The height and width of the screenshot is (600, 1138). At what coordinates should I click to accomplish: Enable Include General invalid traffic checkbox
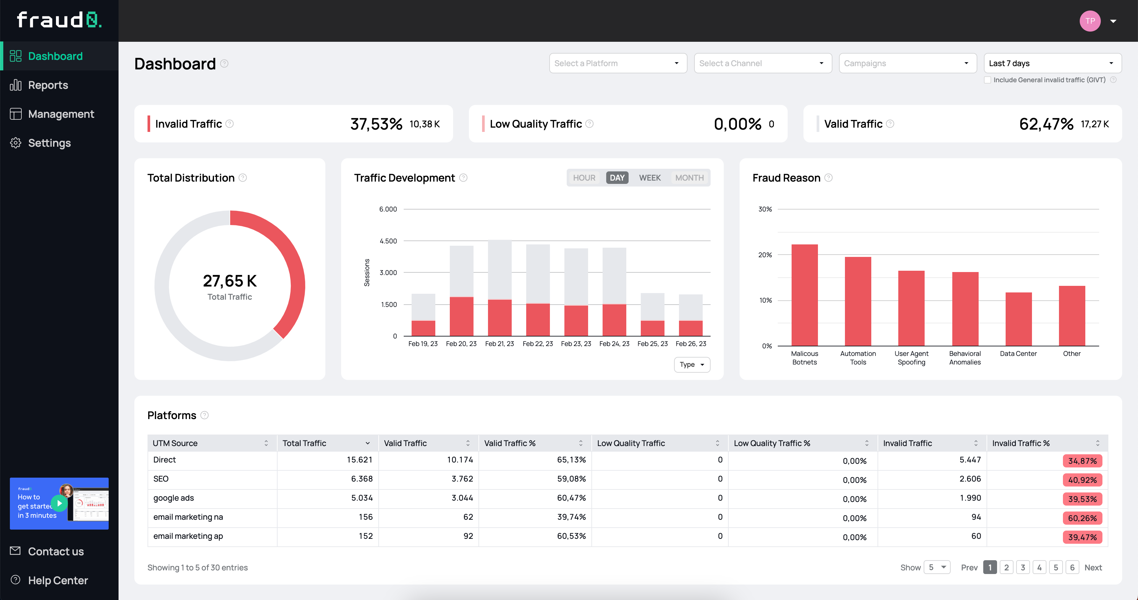[x=988, y=80]
